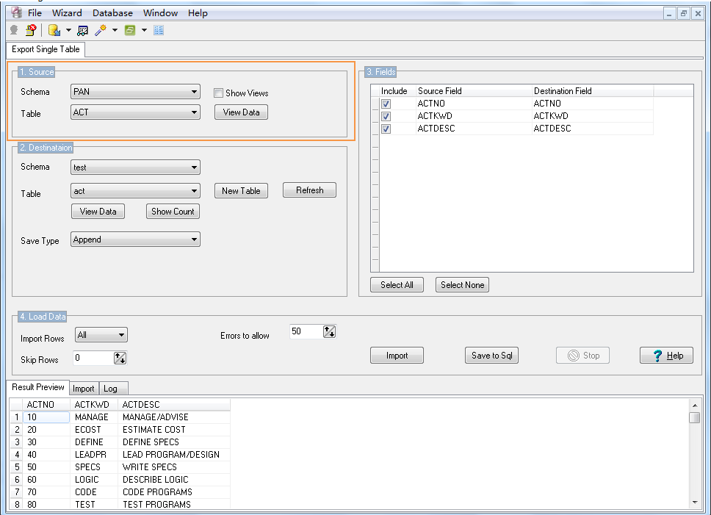Select row 7 header in the preview grid
The height and width of the screenshot is (515, 711).
16,492
